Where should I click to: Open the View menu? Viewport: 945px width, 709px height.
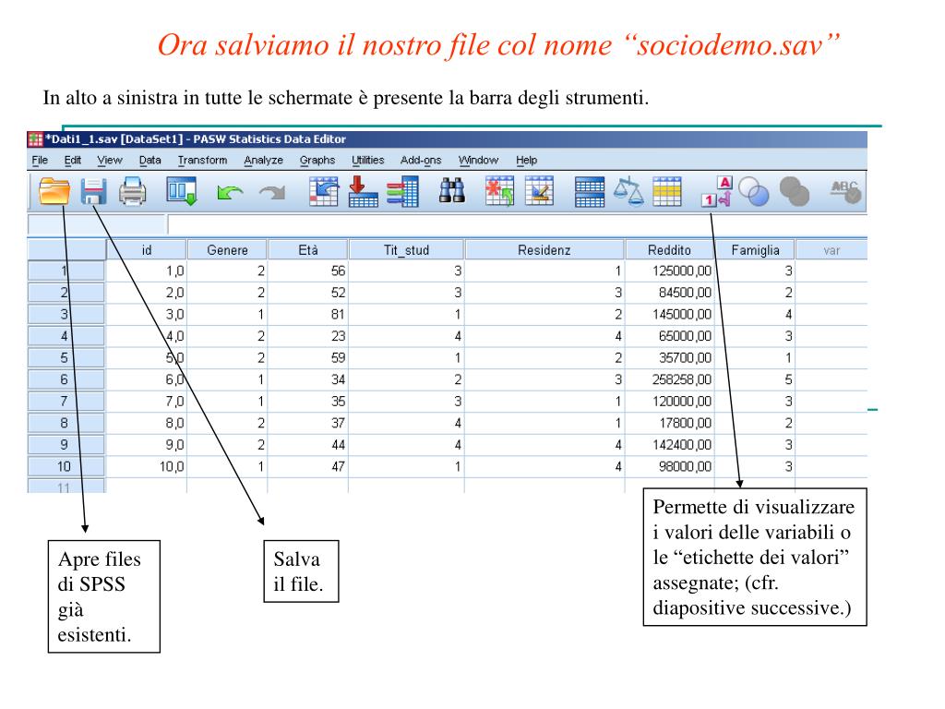110,161
